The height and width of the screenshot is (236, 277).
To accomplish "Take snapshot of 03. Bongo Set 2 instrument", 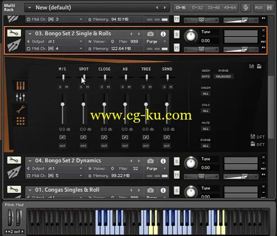I will pos(150,34).
